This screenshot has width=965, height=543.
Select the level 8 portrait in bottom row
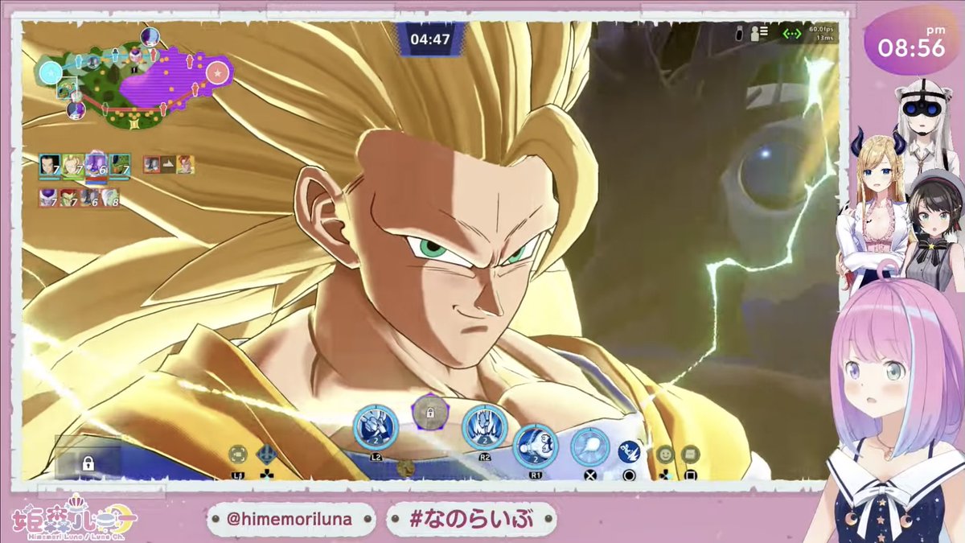[111, 197]
